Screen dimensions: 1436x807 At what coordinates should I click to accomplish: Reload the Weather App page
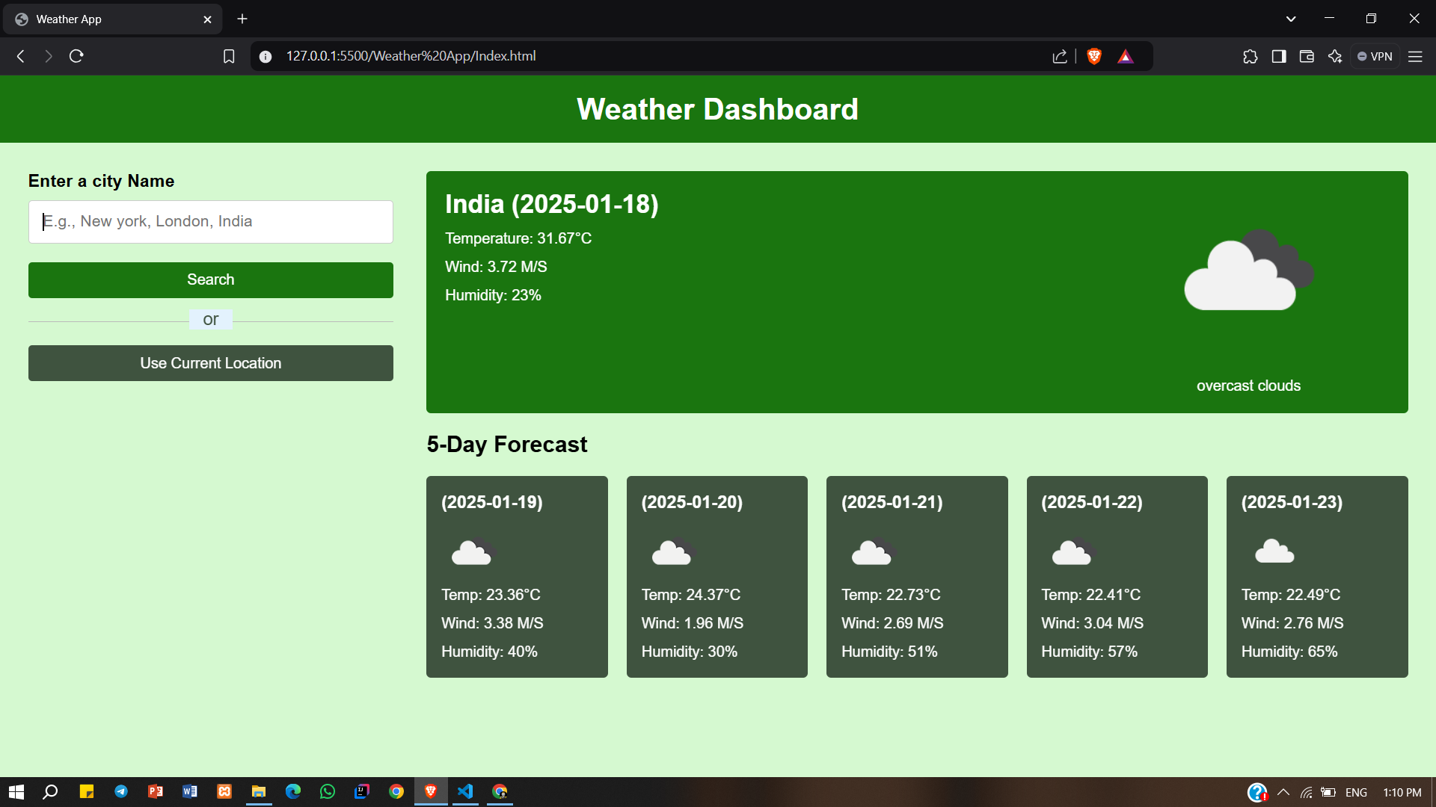76,56
